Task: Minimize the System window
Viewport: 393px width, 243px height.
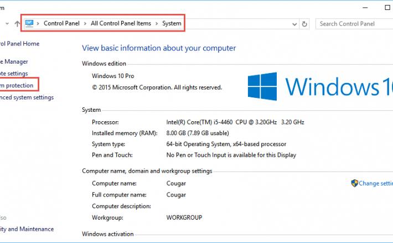Action: click(365, 8)
